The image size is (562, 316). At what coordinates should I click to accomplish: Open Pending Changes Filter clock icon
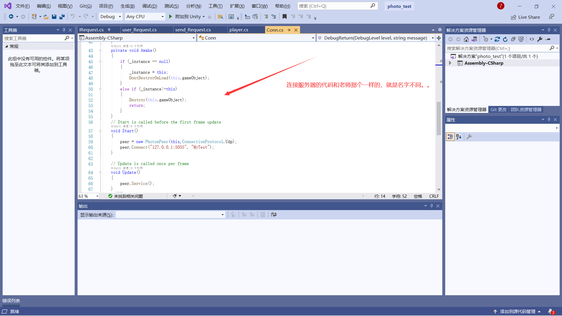(486, 39)
